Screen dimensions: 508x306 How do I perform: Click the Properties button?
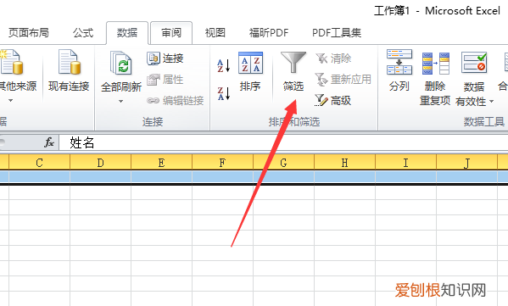165,80
